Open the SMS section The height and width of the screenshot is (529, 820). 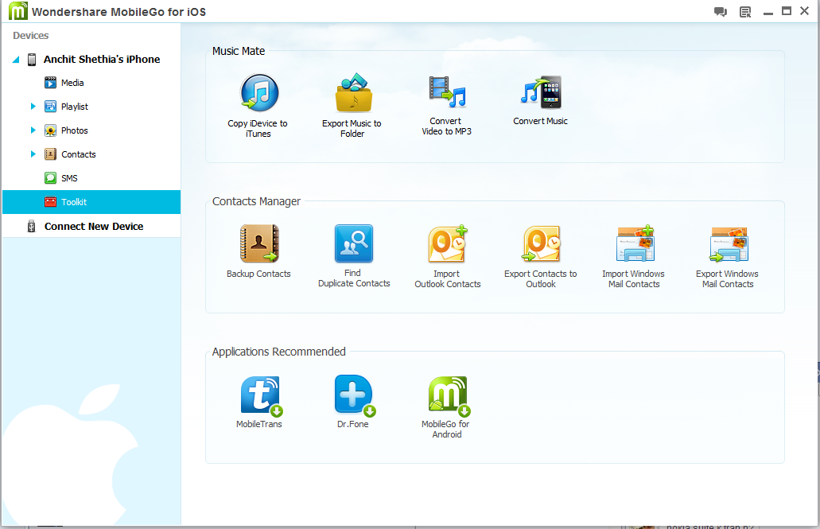click(x=69, y=178)
